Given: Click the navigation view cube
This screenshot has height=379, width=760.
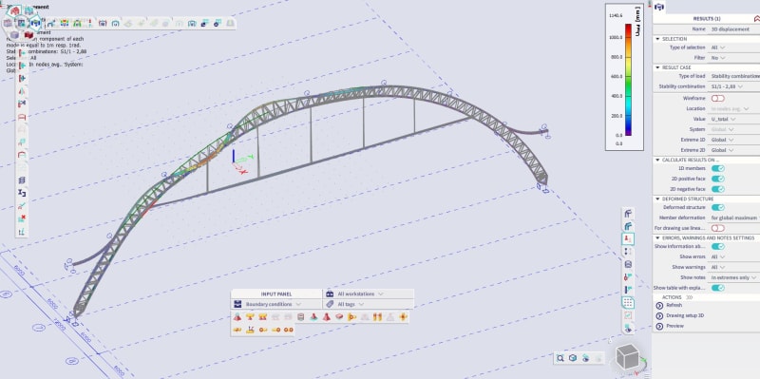Looking at the screenshot, I should pyautogui.click(x=628, y=358).
